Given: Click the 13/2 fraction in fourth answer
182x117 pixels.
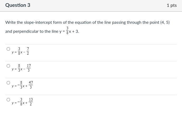Looking at the screenshot, I should pos(31,102).
